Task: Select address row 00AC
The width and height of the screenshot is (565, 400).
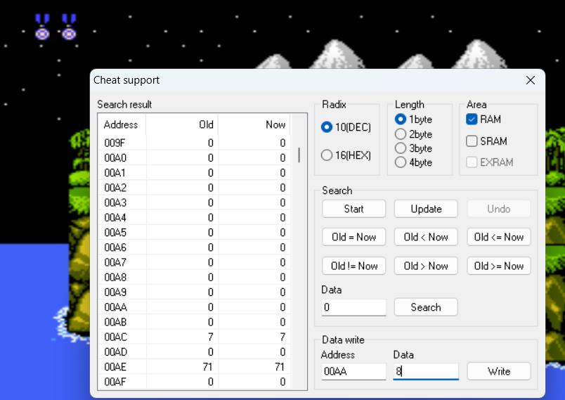Action: tap(194, 337)
